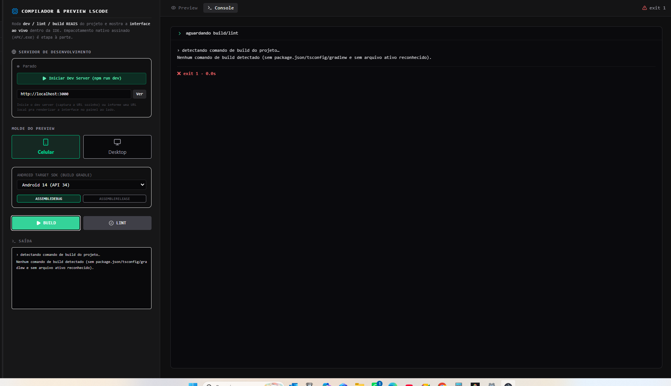The width and height of the screenshot is (671, 386).
Task: Open Windows Start from the taskbar
Action: point(193,384)
